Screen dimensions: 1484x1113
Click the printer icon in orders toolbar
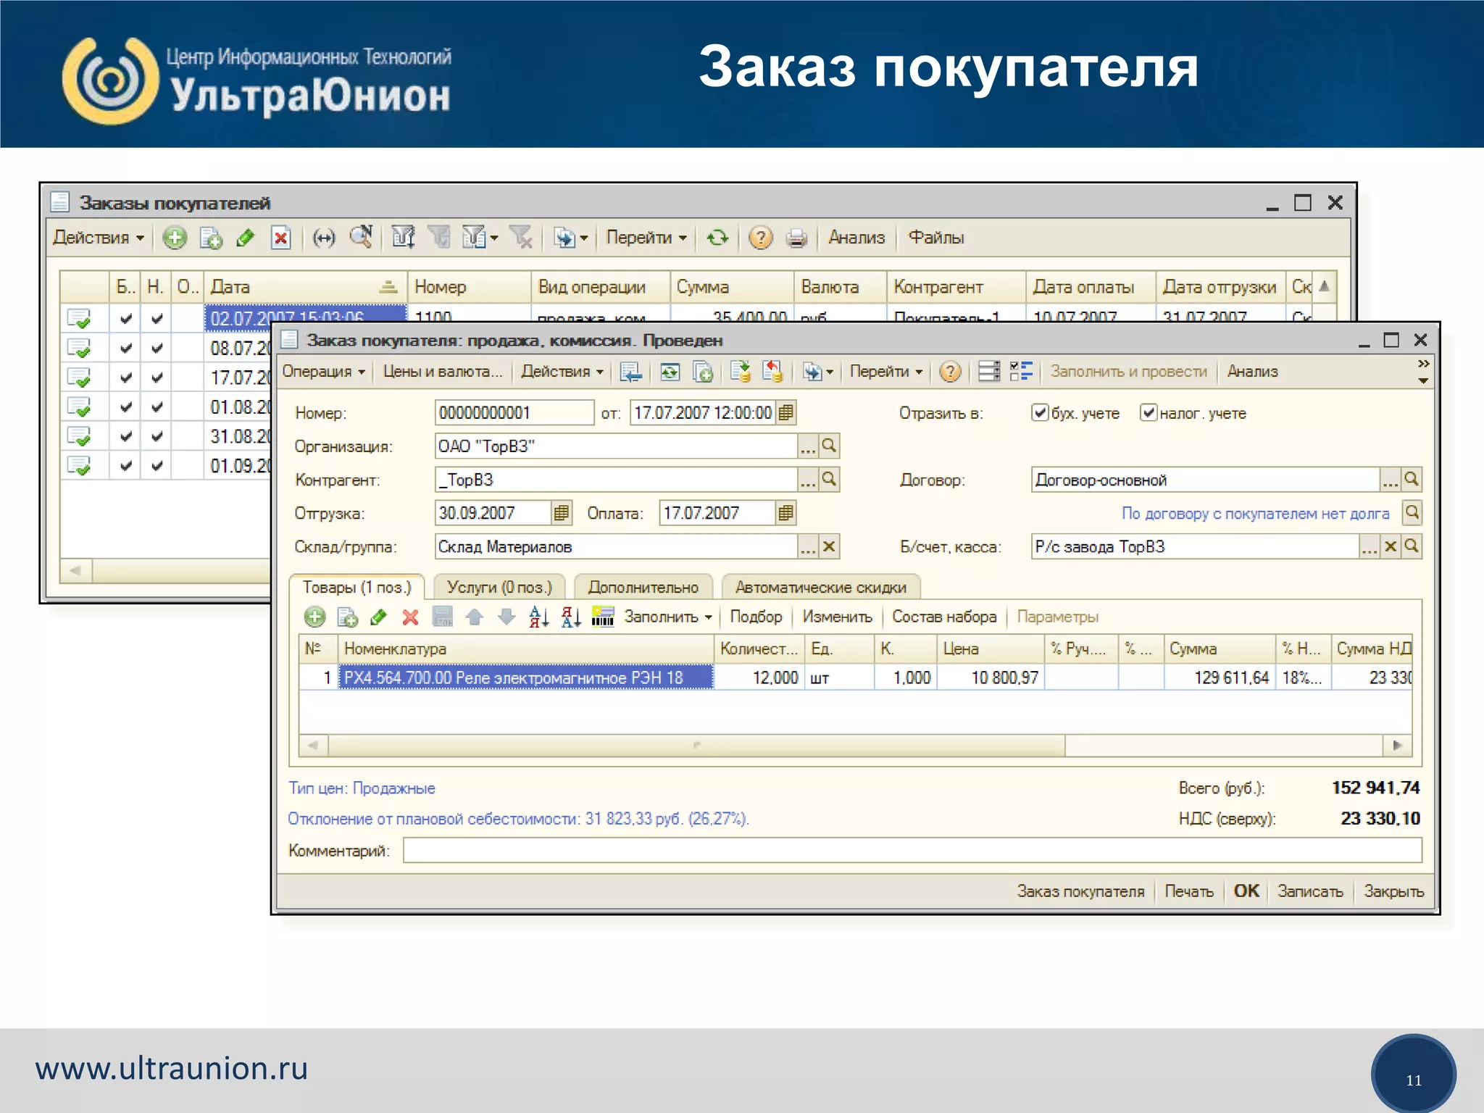(x=796, y=238)
